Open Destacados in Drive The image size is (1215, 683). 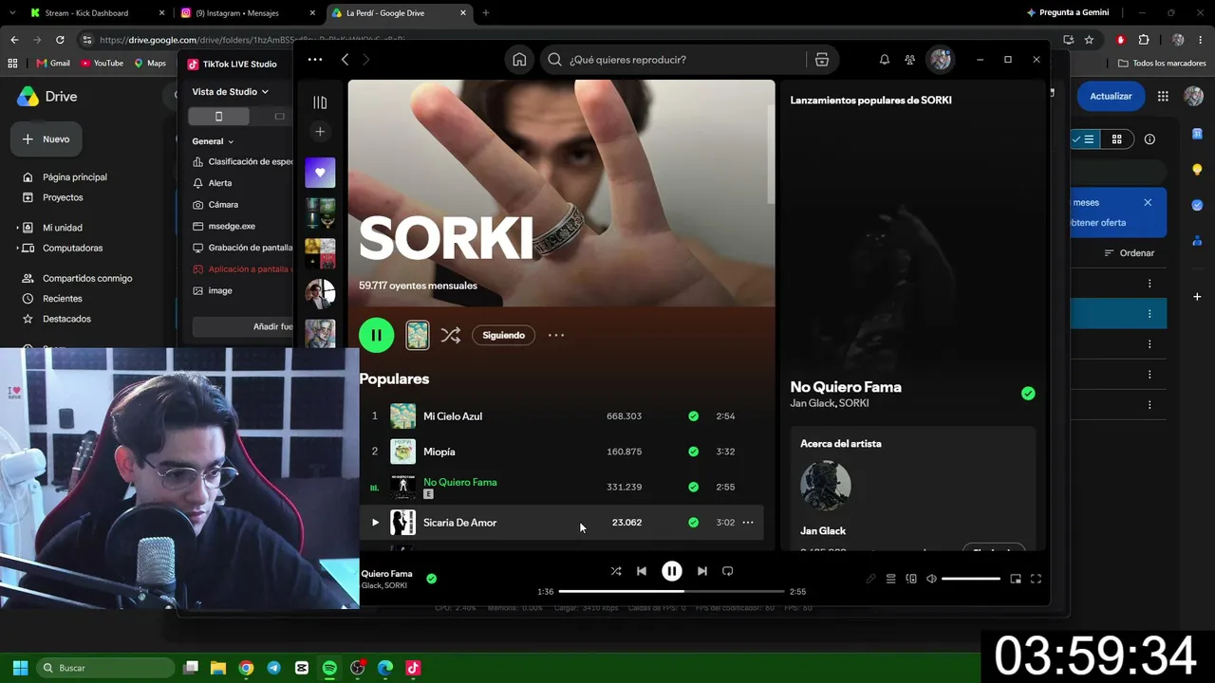[x=56, y=319]
